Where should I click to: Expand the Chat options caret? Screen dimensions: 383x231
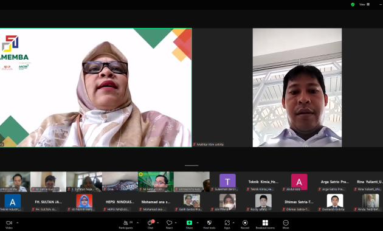coord(158,222)
